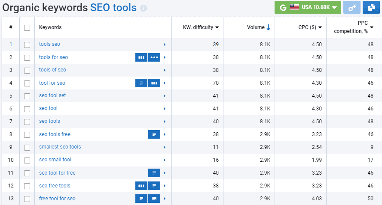
Task: Select the checkbox for 'smallest seo tools'
Action: tap(27, 147)
